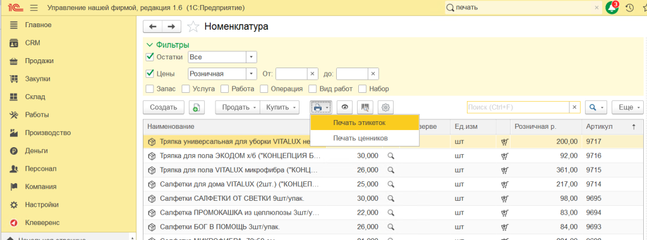Open the Остатки 'Все' dropdown arrow
This screenshot has width=647, height=240.
pyautogui.click(x=251, y=57)
